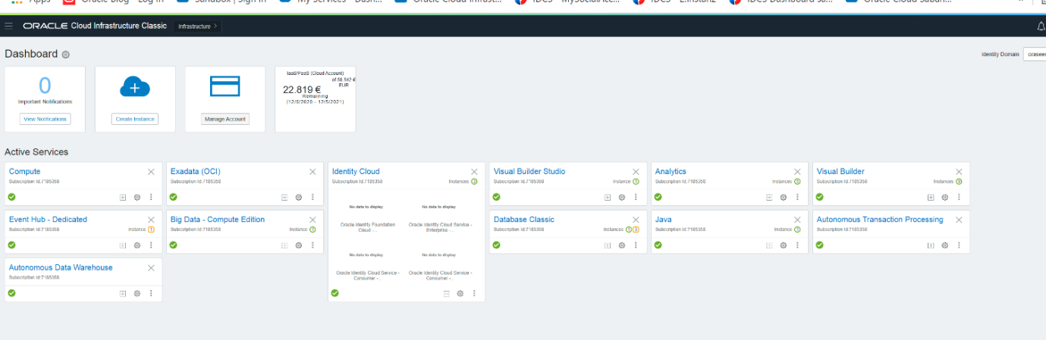Viewport: 1046px width, 340px height.
Task: Open settings gear on the Analytics card
Action: (x=784, y=198)
